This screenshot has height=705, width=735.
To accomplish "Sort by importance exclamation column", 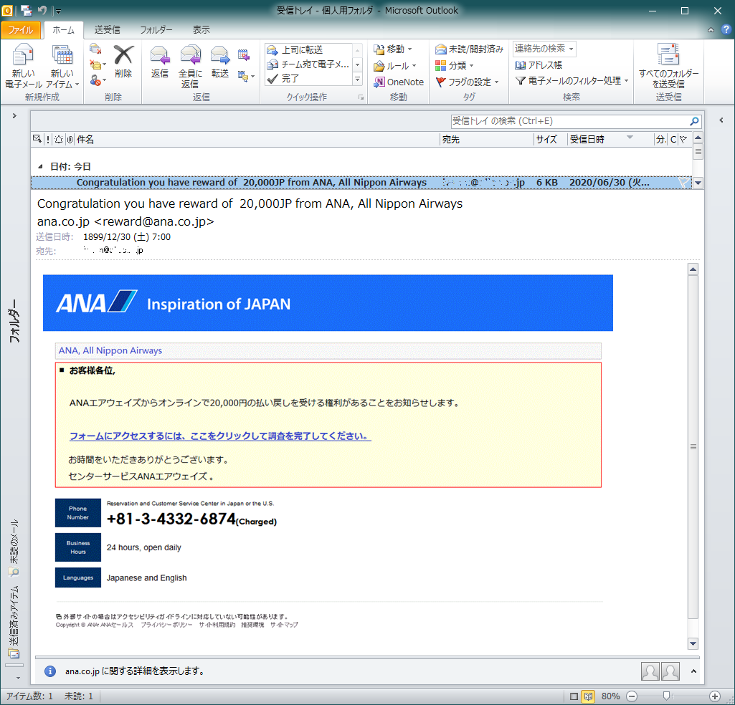I will pyautogui.click(x=48, y=140).
